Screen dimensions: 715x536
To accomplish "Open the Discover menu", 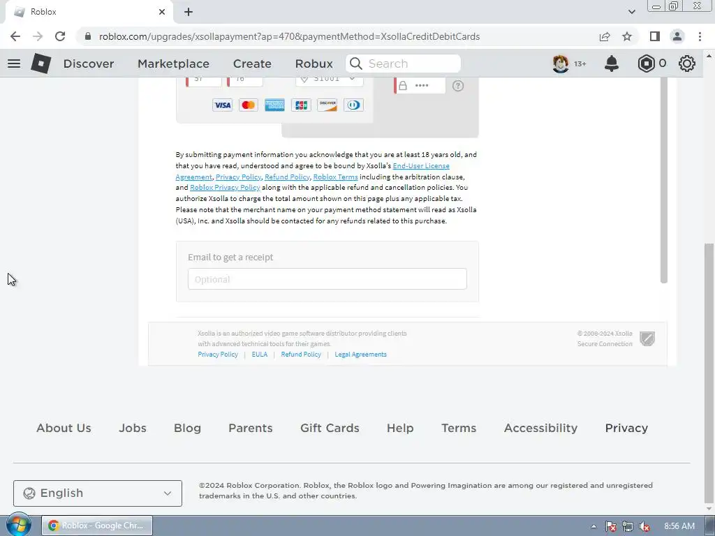I will 89,64.
